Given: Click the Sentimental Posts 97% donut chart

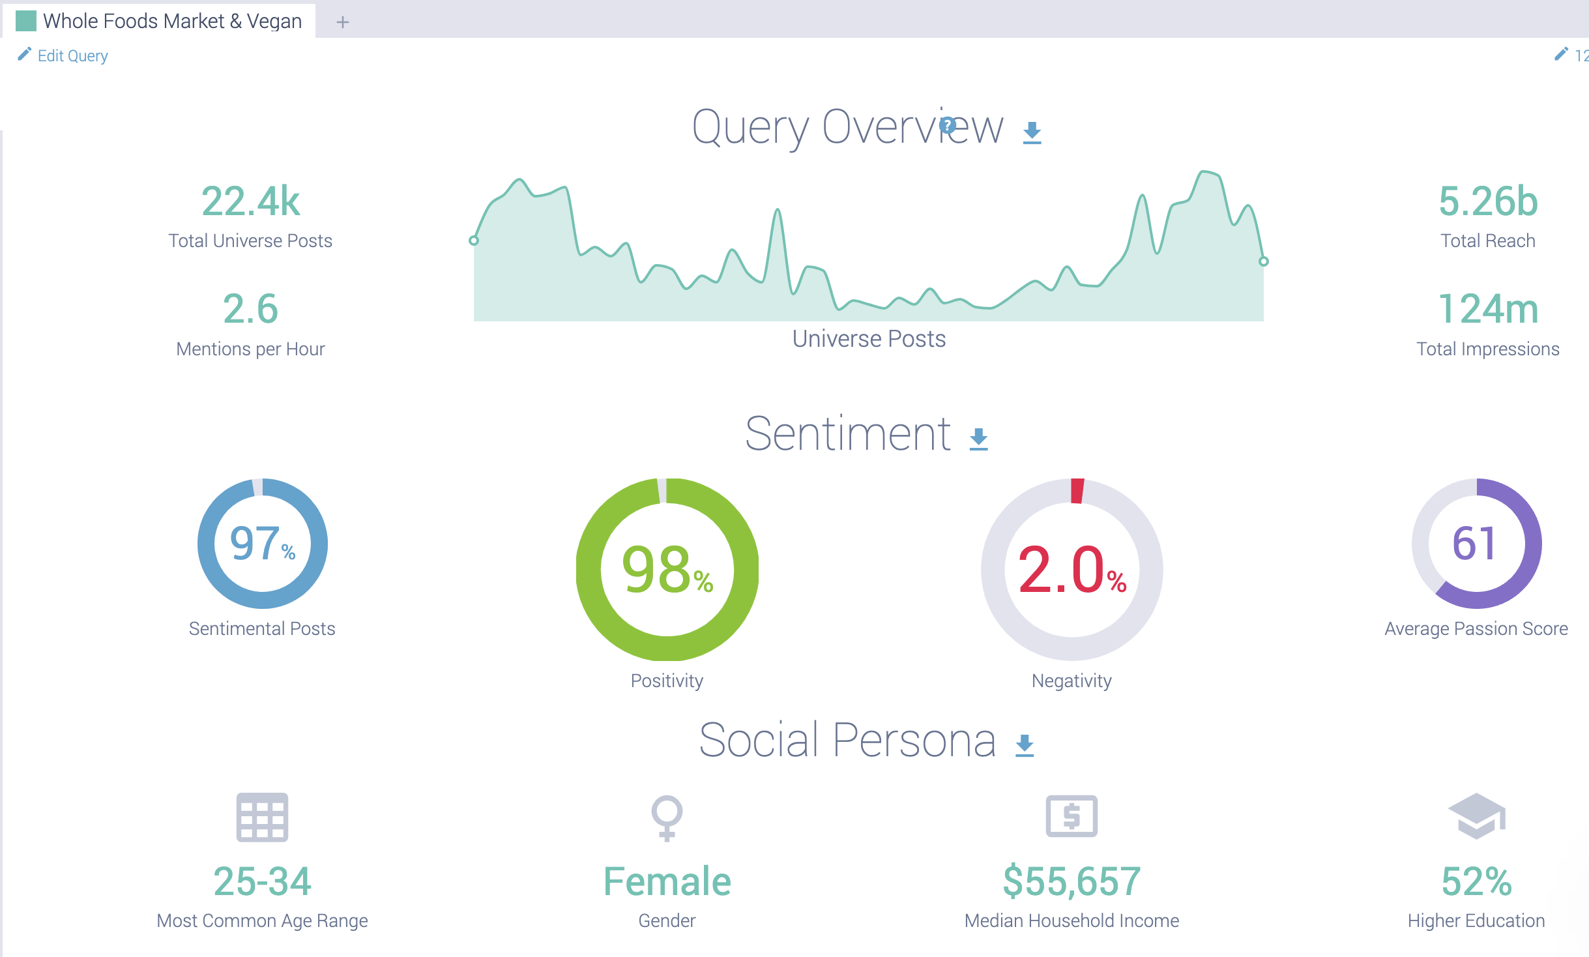Looking at the screenshot, I should (x=262, y=544).
